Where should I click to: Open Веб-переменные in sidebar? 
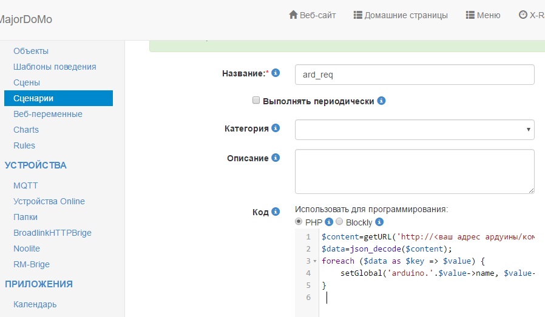click(48, 114)
